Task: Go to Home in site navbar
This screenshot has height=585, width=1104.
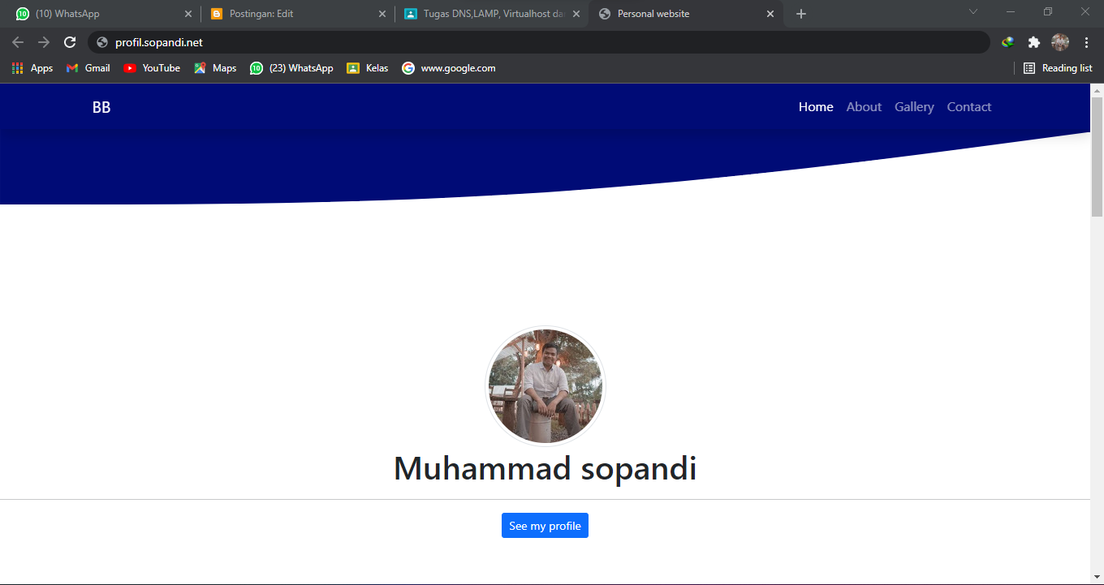Action: coord(816,107)
